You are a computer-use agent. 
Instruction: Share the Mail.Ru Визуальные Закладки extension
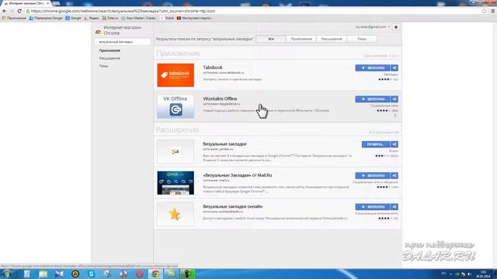click(394, 176)
